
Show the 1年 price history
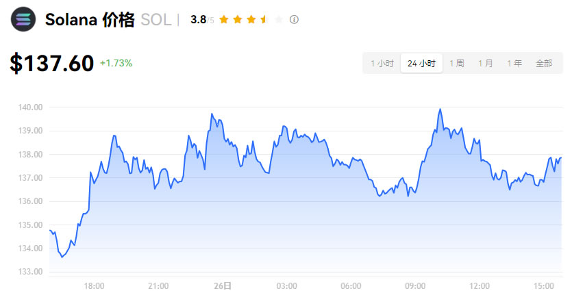pyautogui.click(x=514, y=64)
